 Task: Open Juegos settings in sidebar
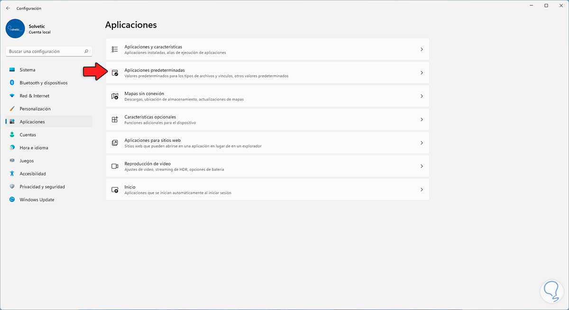27,160
